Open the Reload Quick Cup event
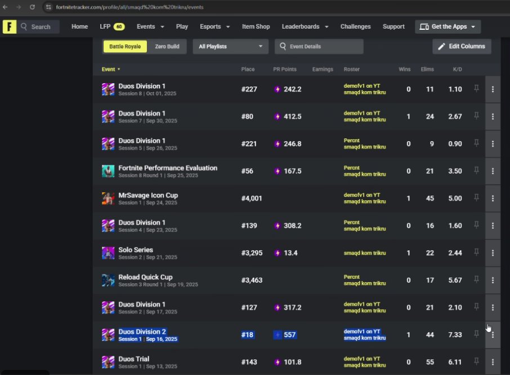Screen dimensions: 510x375 point(145,277)
